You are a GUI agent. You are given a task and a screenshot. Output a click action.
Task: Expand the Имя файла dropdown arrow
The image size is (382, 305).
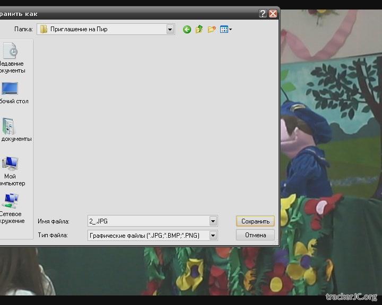213,221
